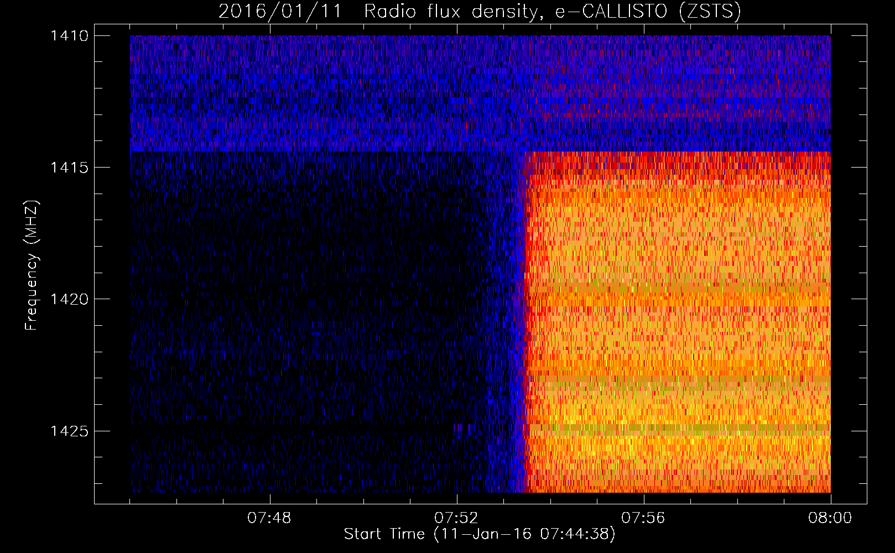The image size is (895, 553).
Task: Click the 'Frequency (MHZ)' axis label
Action: point(32,265)
